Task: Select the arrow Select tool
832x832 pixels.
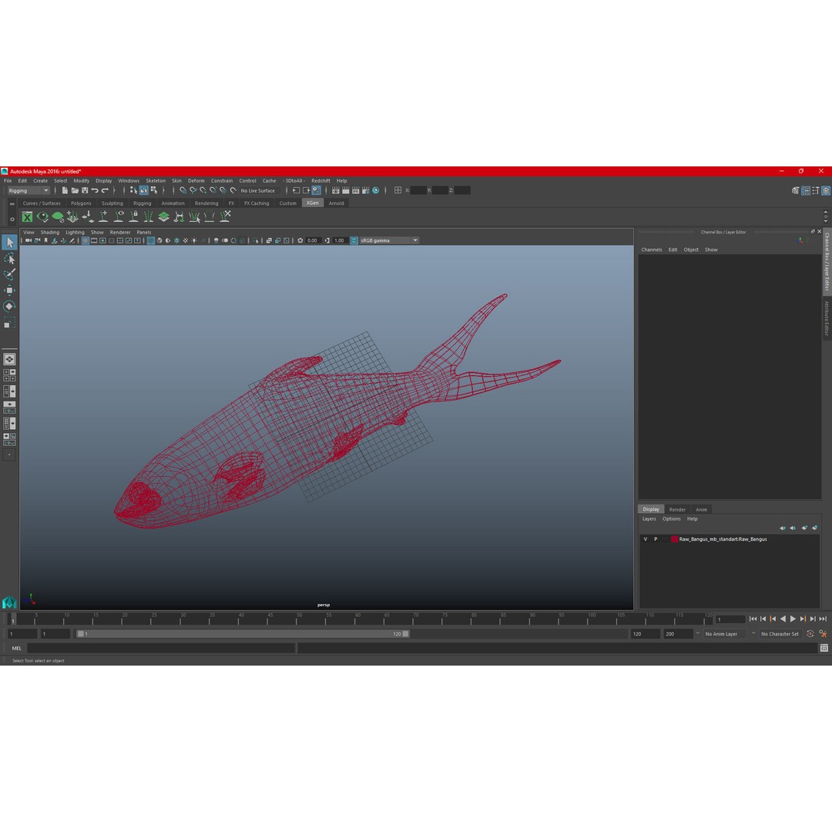Action: coord(9,243)
